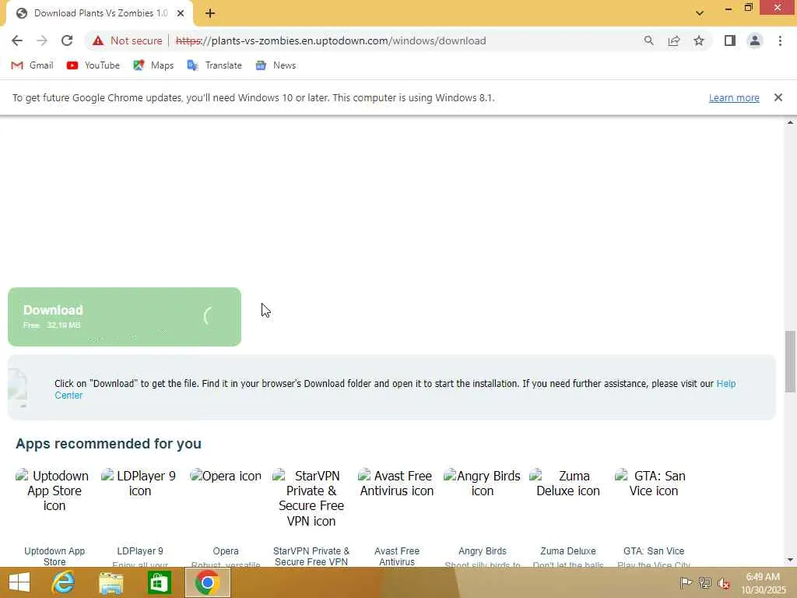Click the scrollbar down arrow

pyautogui.click(x=790, y=560)
